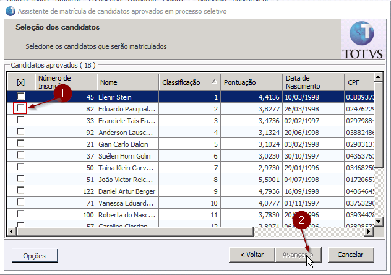Go back with the Voltar button

click(251, 255)
